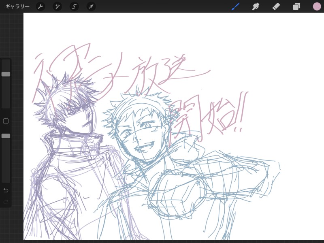Open the ギャラリー gallery view
This screenshot has height=243, width=324.
(17, 6)
